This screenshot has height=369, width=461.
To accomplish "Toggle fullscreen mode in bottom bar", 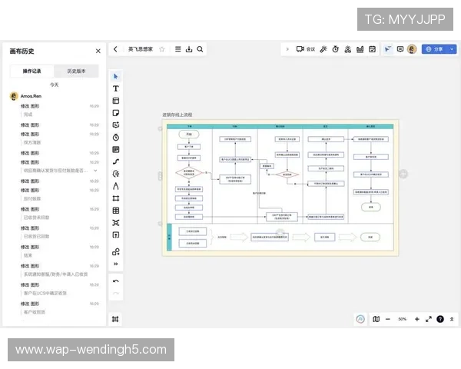I will click(428, 319).
